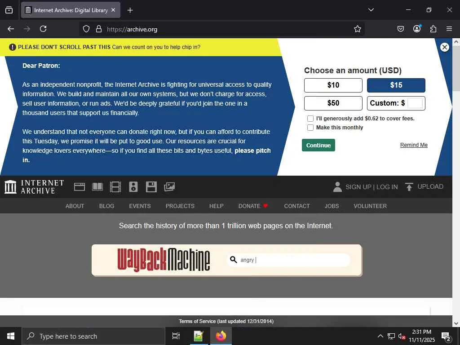Click the Wayback Machine search magnifier icon

click(x=234, y=260)
